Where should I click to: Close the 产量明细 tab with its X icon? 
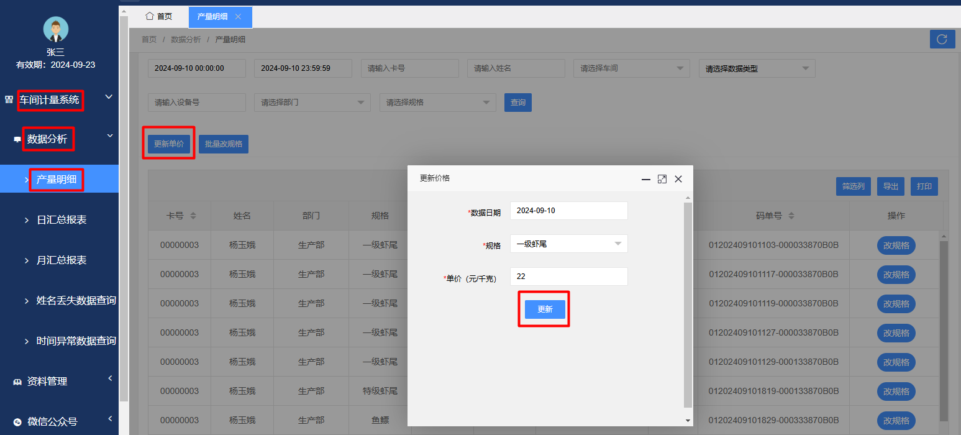238,17
